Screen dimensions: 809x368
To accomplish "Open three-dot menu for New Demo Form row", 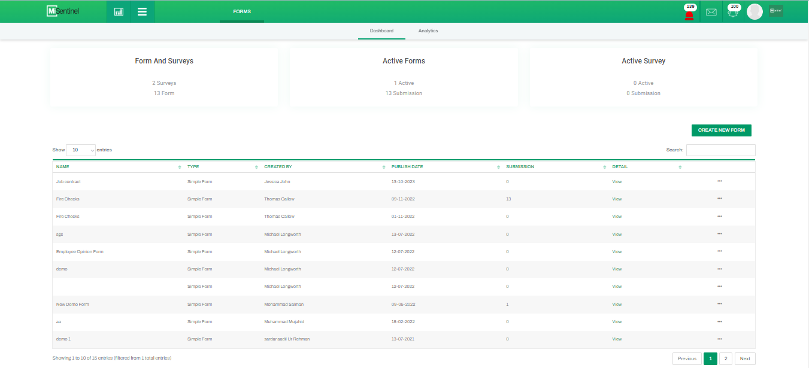I will 719,304.
